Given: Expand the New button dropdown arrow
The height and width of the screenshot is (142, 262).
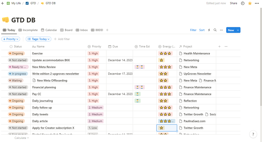Looking at the screenshot, I should (x=238, y=30).
